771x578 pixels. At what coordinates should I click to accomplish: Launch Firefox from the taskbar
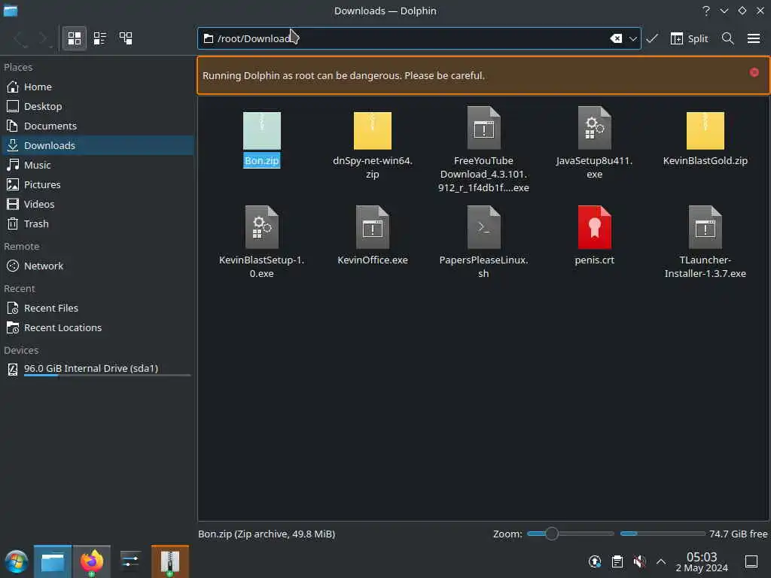coord(92,561)
